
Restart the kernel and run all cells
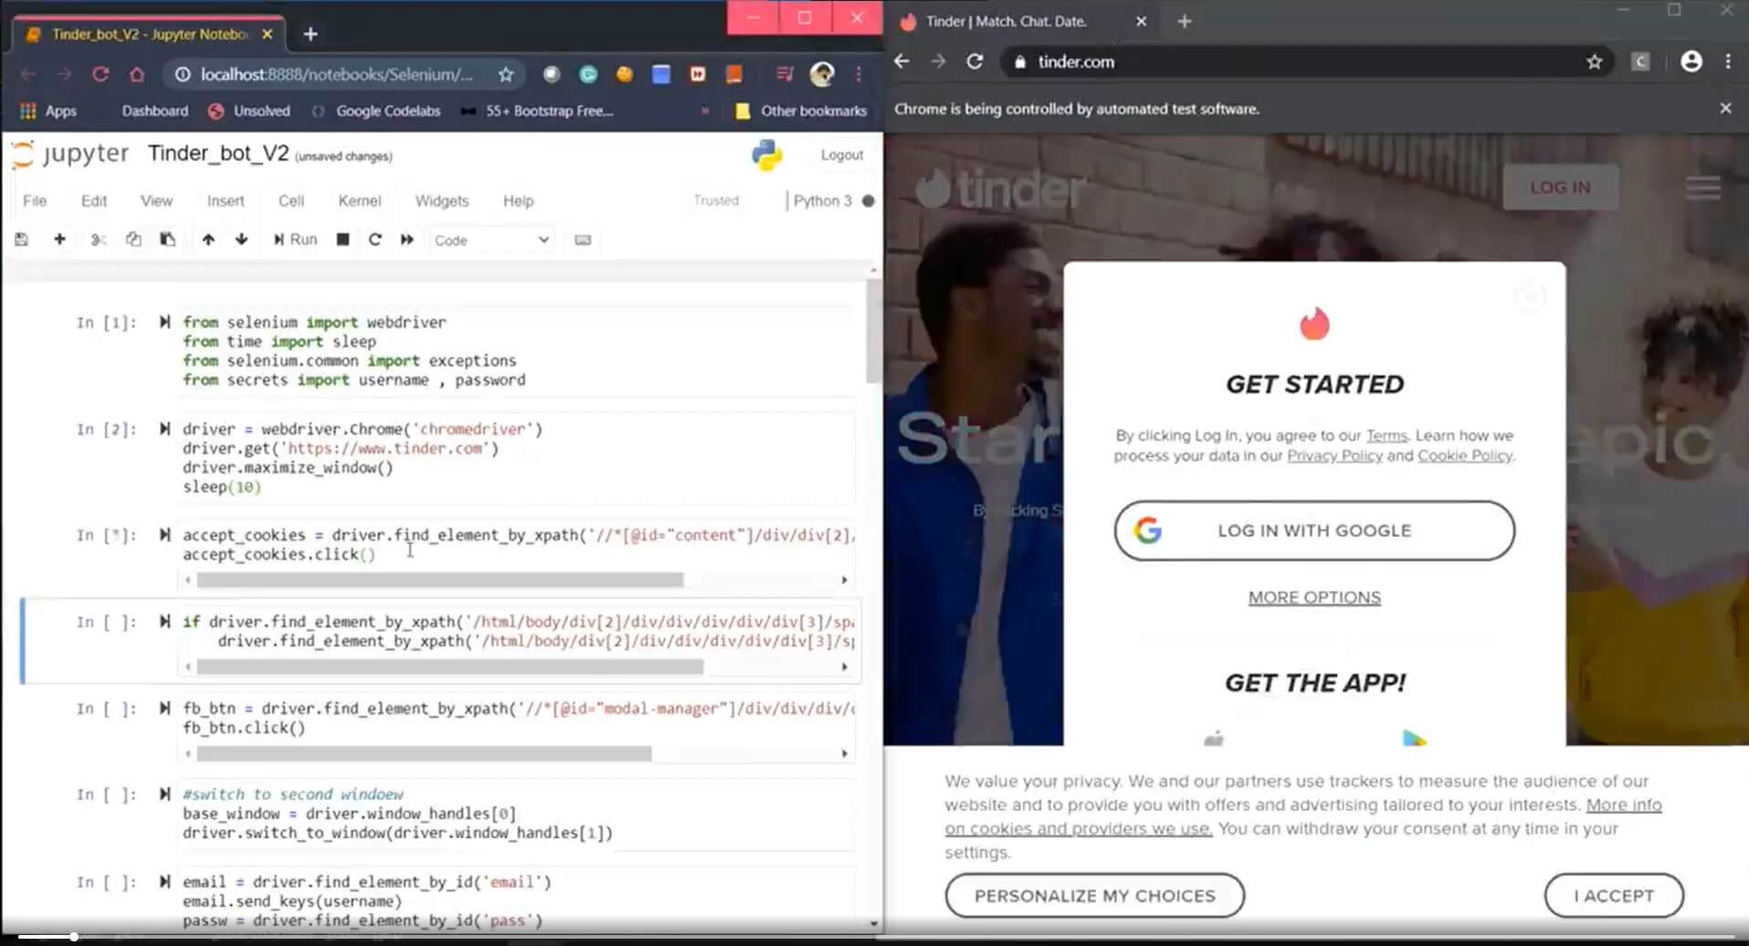pyautogui.click(x=407, y=239)
